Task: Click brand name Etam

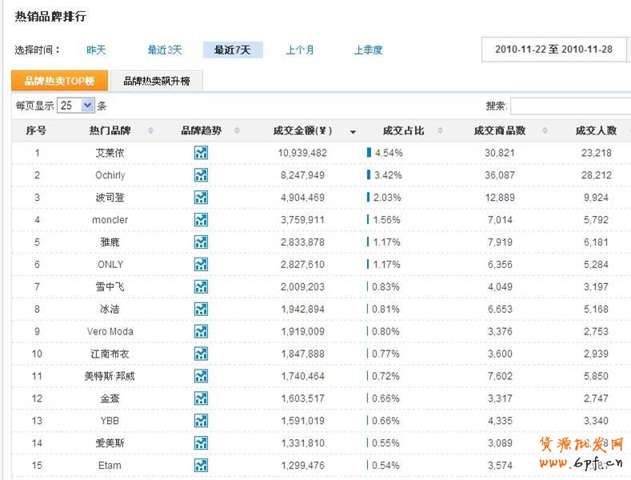Action: point(110,466)
